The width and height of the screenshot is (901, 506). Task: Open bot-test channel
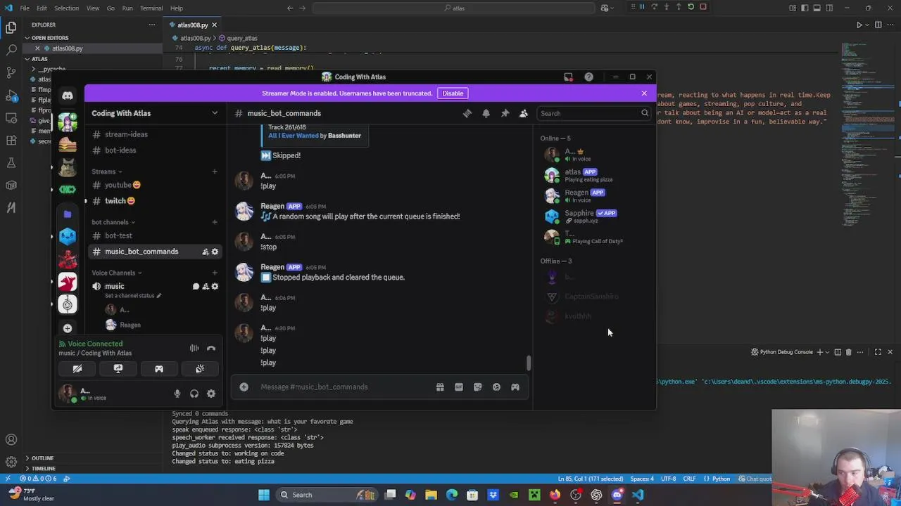(x=153, y=235)
